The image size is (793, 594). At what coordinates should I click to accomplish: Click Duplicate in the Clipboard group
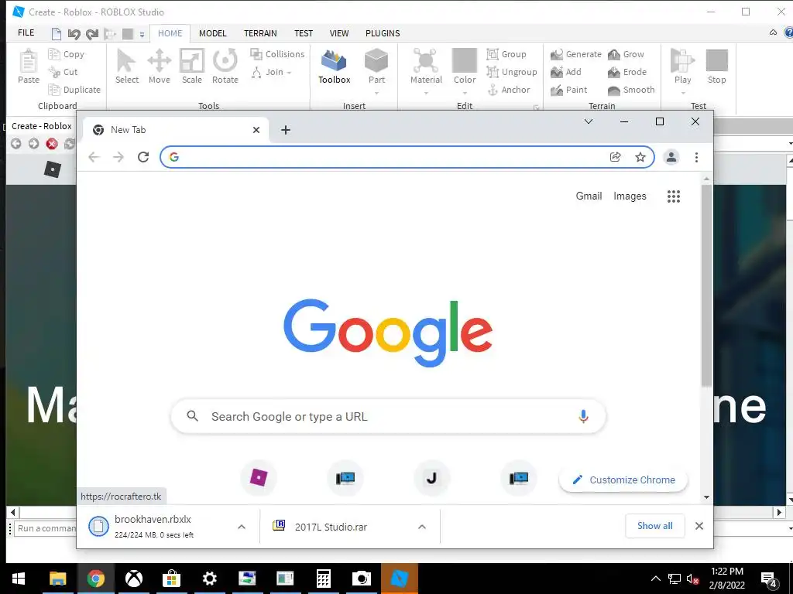click(74, 90)
